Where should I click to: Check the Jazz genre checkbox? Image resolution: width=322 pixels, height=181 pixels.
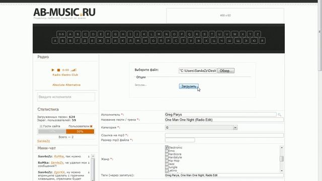(167, 164)
